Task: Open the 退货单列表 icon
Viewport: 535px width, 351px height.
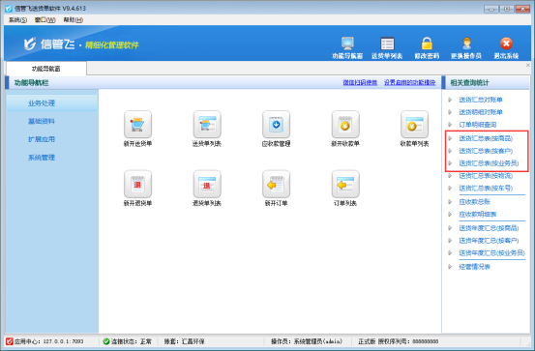Action: tap(207, 184)
